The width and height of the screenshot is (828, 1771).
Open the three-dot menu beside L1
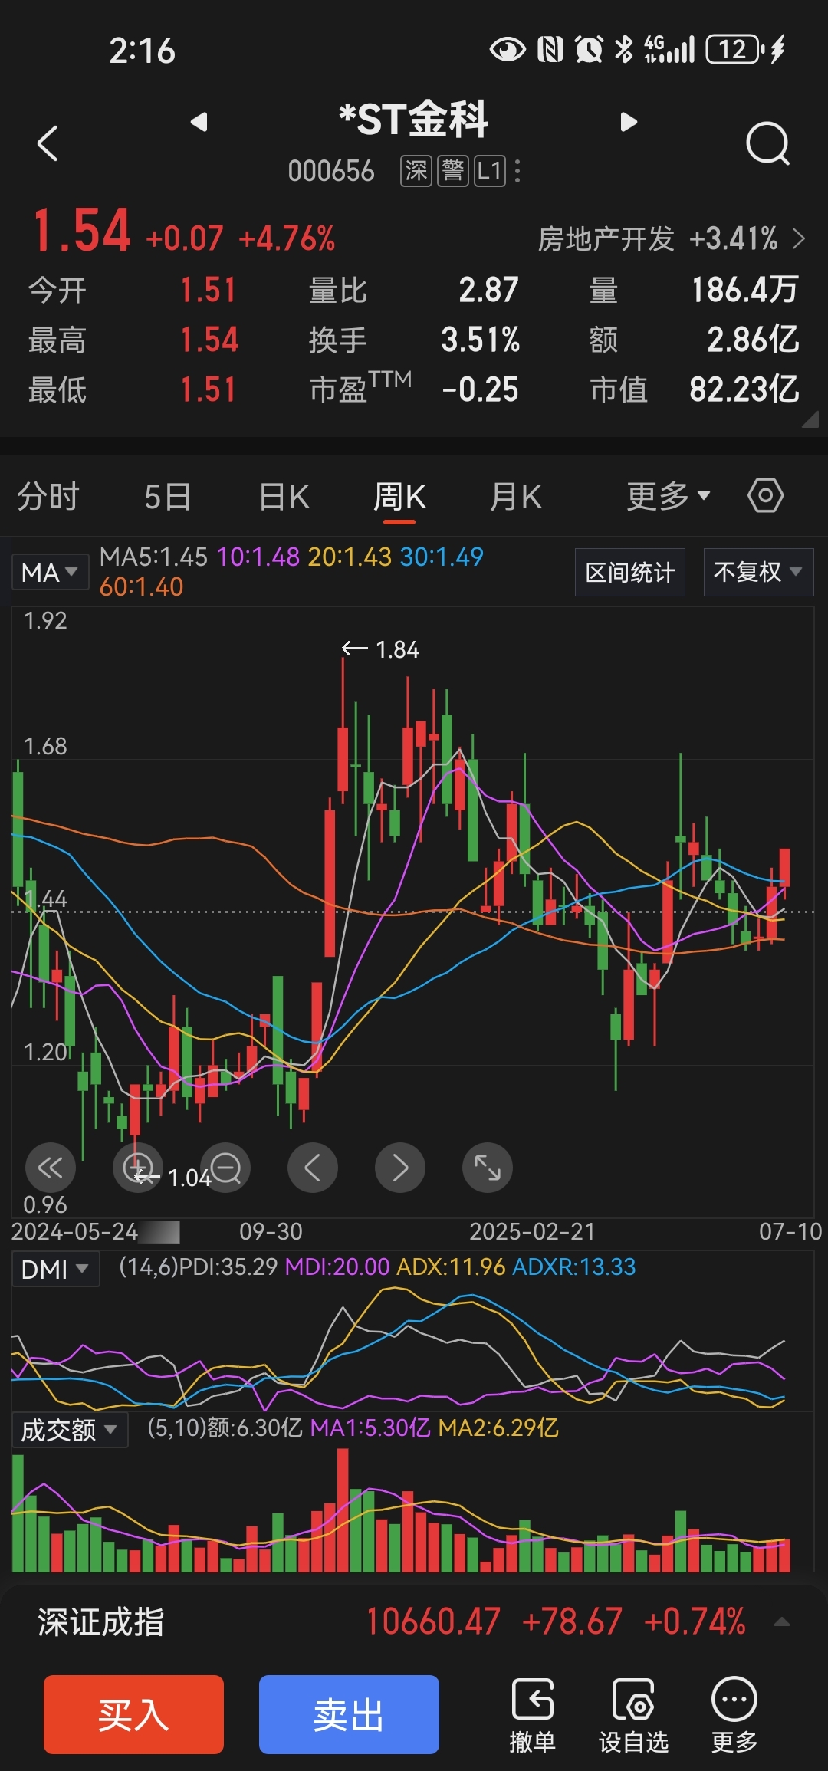[x=518, y=171]
